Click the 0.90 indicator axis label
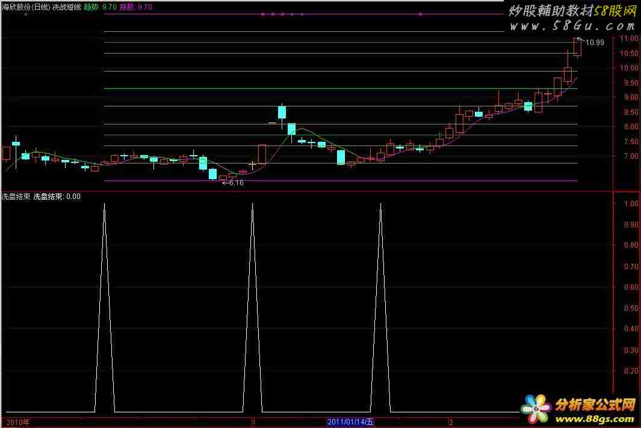 coord(631,224)
